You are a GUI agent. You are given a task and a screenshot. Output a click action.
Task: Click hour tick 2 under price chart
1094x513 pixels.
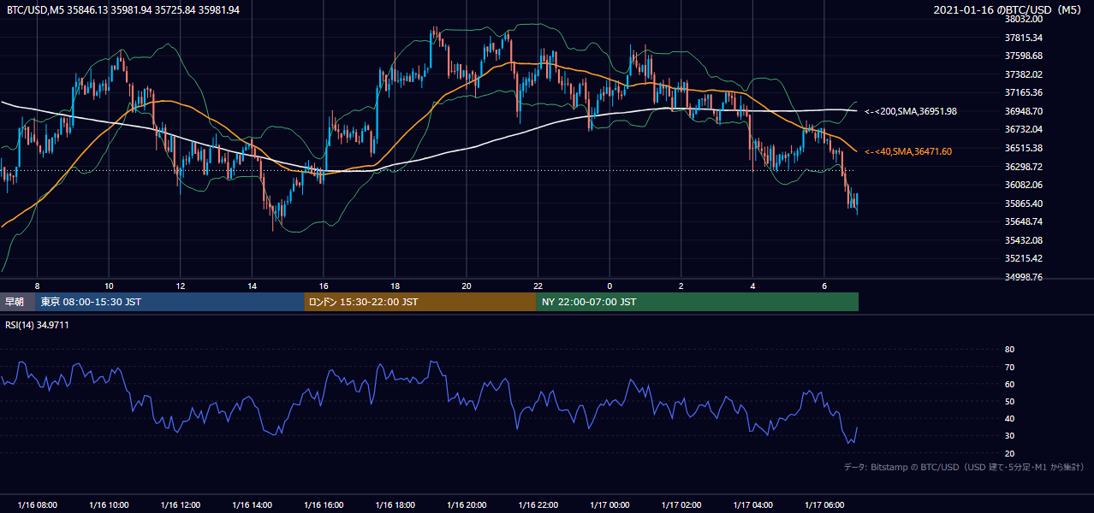pos(681,286)
